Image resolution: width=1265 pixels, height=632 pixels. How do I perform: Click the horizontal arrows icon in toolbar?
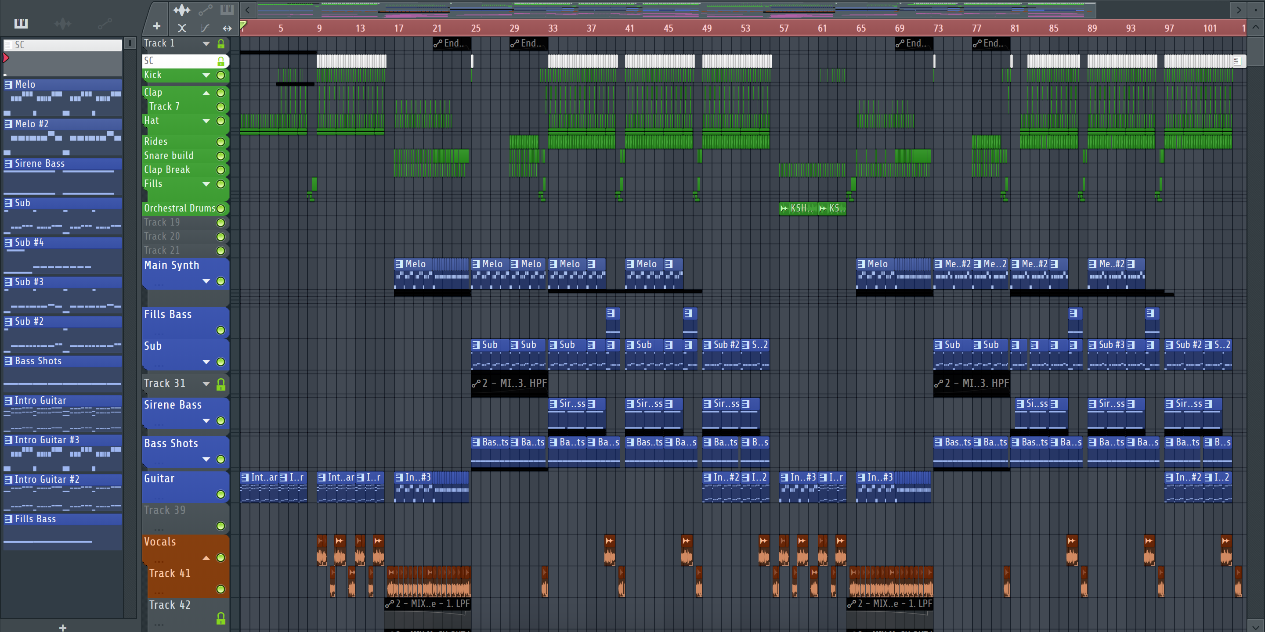227,28
